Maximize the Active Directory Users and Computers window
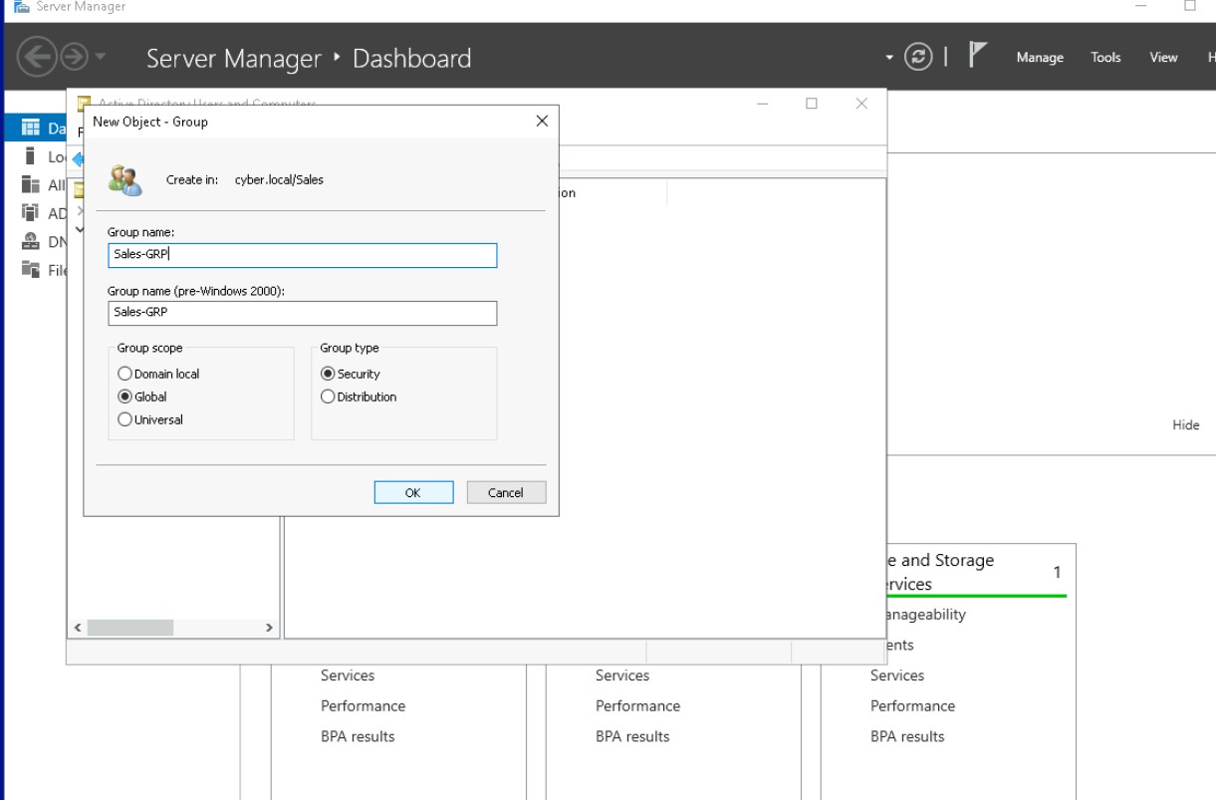 pyautogui.click(x=812, y=104)
